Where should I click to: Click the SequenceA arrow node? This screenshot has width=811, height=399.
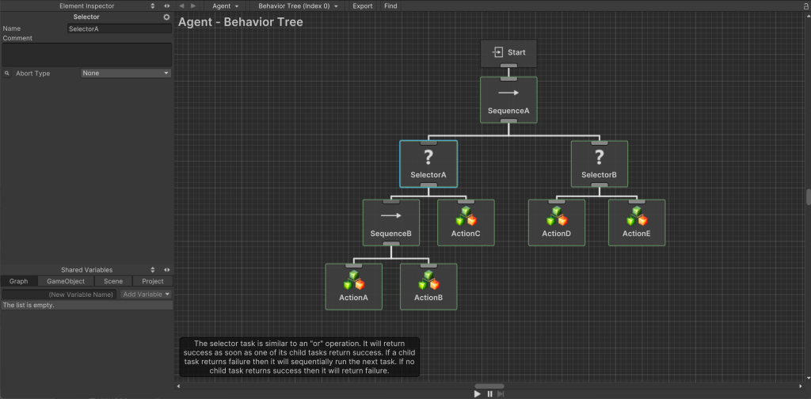point(508,99)
